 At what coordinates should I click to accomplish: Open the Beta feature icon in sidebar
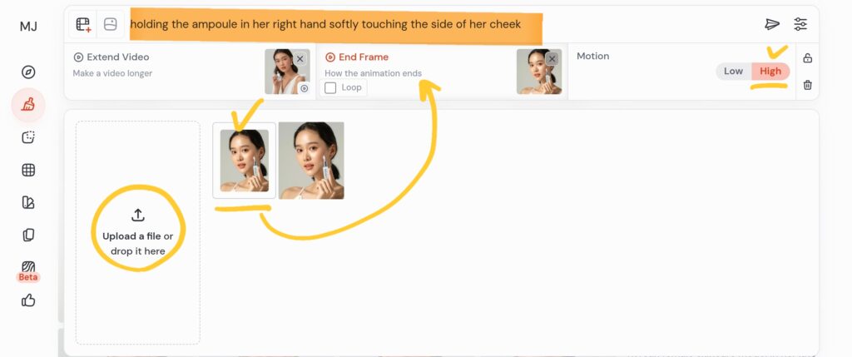point(28,267)
